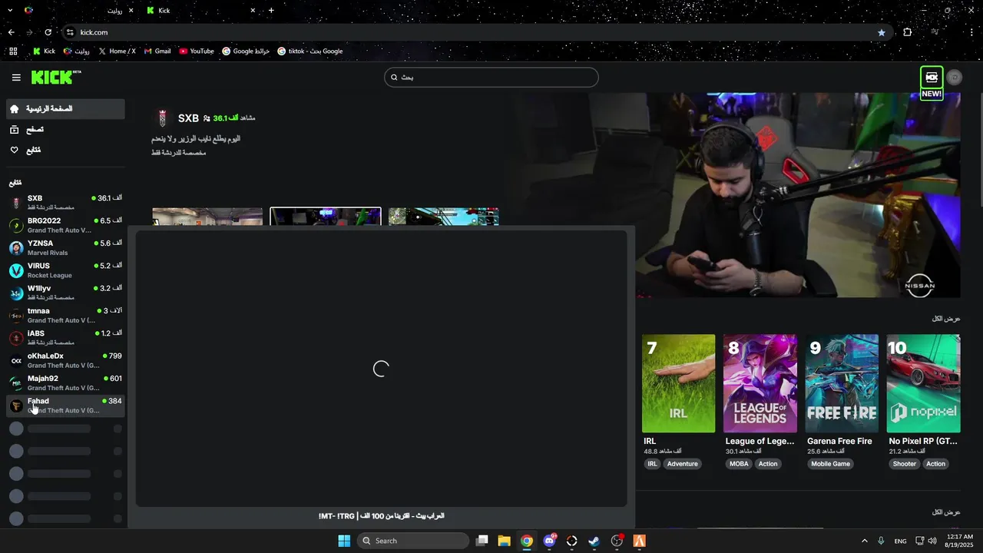Click the Adventure tag under IRL
The height and width of the screenshot is (553, 983).
682,464
